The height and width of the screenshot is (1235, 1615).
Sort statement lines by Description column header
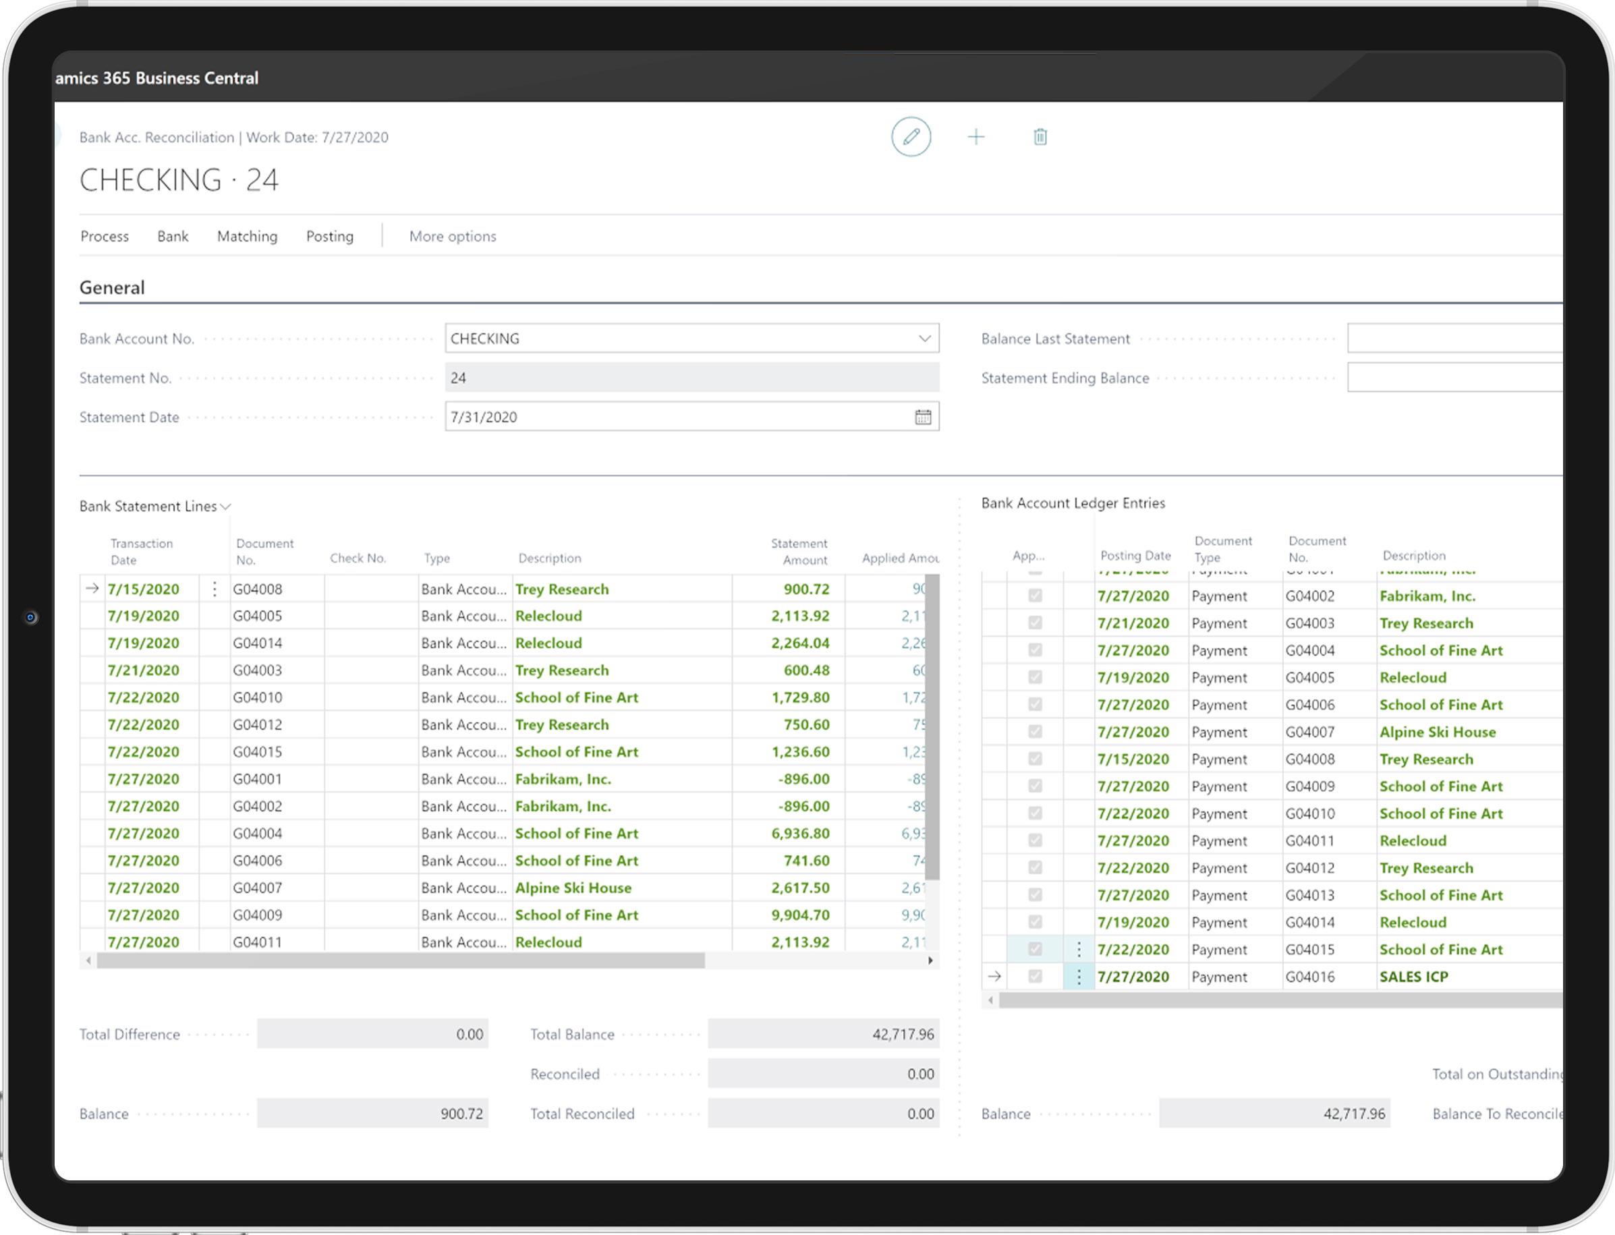pyautogui.click(x=549, y=558)
